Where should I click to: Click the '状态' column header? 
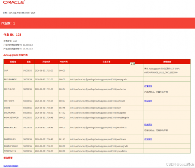tap(28, 62)
